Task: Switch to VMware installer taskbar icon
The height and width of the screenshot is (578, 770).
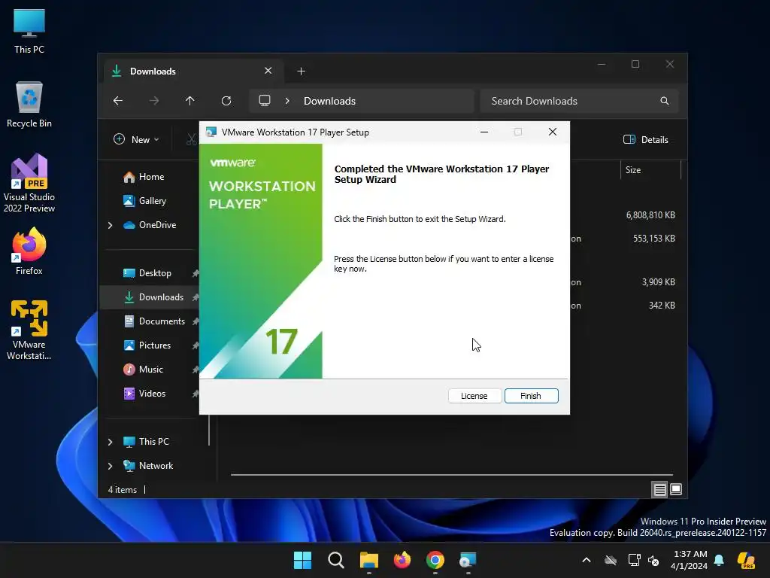Action: 468,560
